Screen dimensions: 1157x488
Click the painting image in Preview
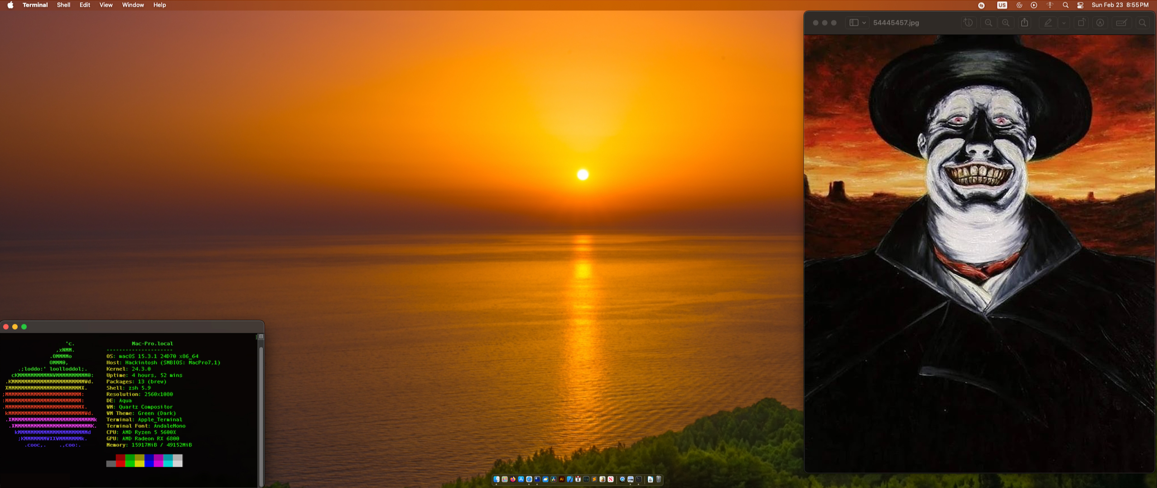pos(979,254)
